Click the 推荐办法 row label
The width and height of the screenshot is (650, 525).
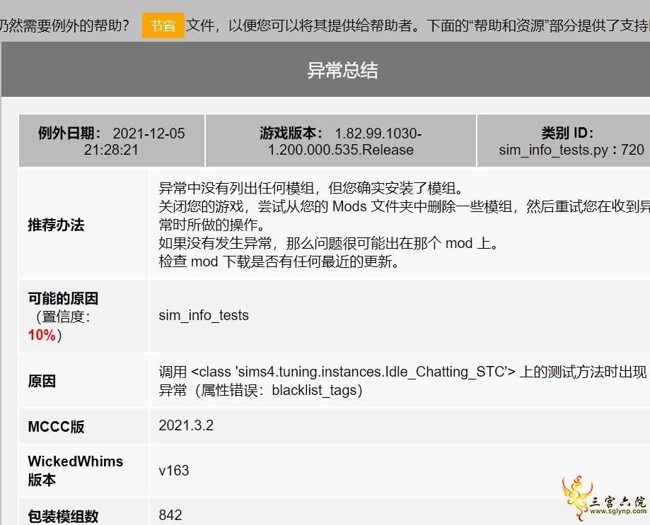coord(56,225)
